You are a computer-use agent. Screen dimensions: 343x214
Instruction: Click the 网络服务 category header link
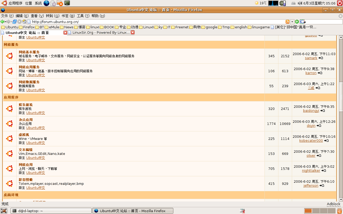coord(11,45)
